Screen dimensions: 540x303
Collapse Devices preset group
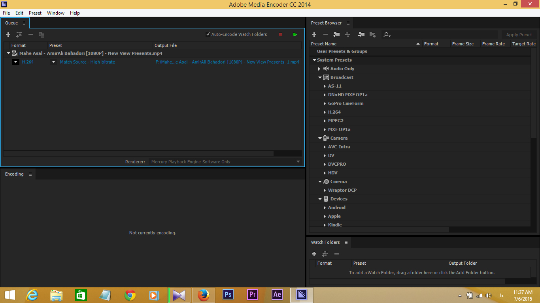[320, 199]
